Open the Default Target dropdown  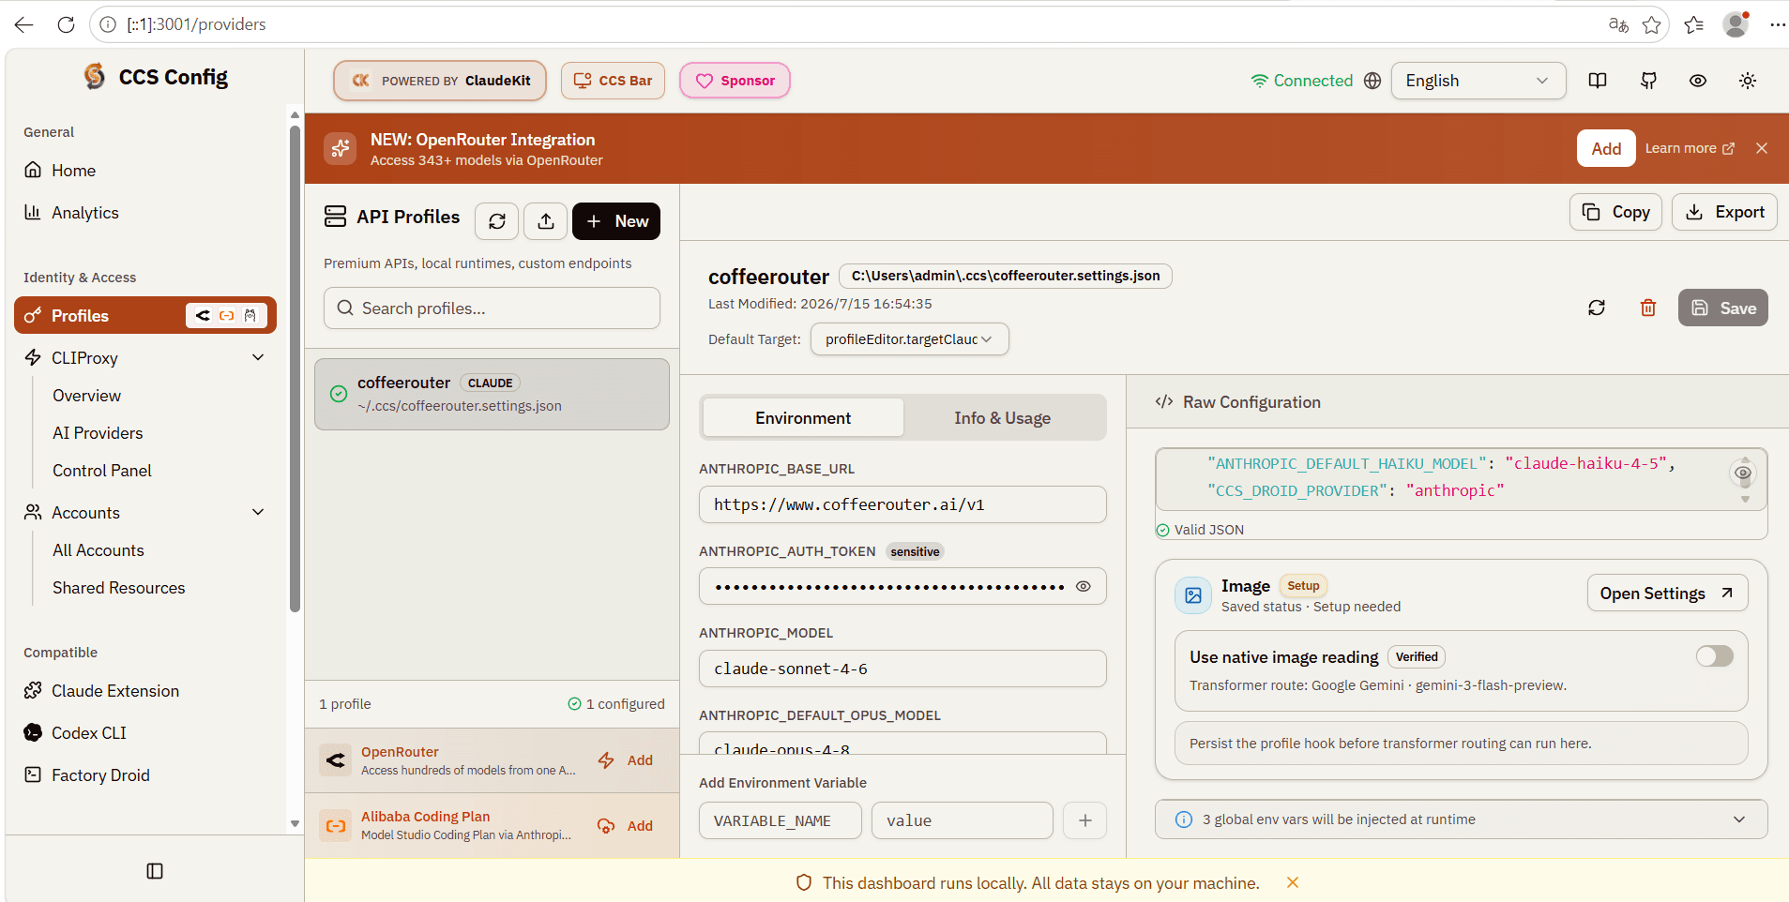[x=910, y=339]
